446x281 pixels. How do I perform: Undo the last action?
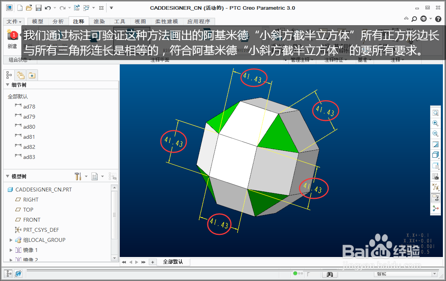48,8
